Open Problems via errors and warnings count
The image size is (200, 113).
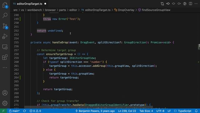pyautogui.click(x=35, y=111)
